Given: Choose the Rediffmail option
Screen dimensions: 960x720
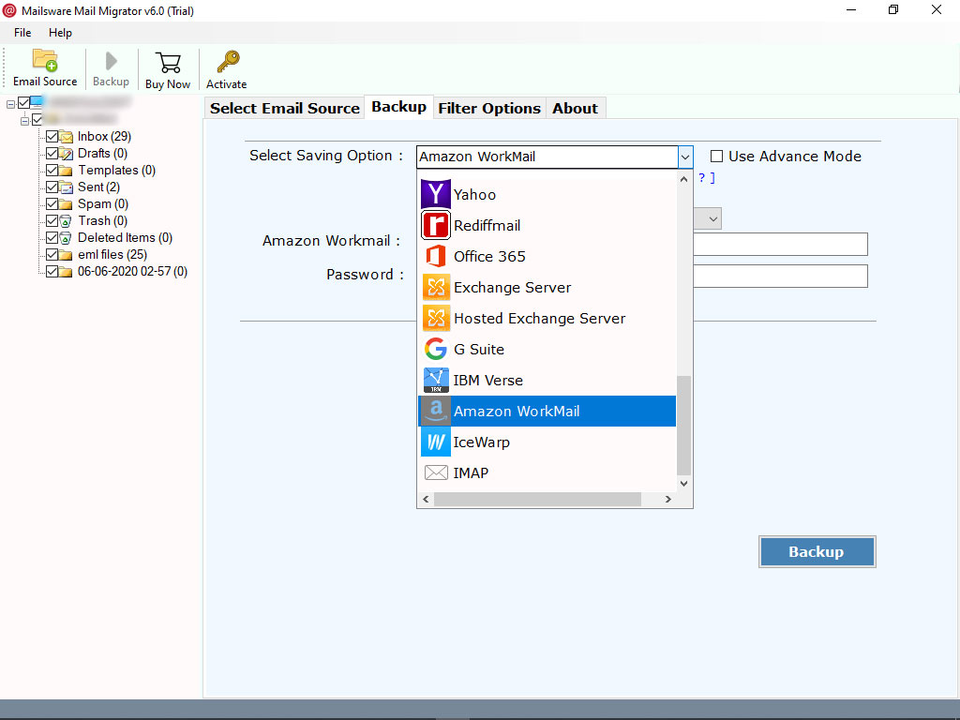Looking at the screenshot, I should point(487,225).
